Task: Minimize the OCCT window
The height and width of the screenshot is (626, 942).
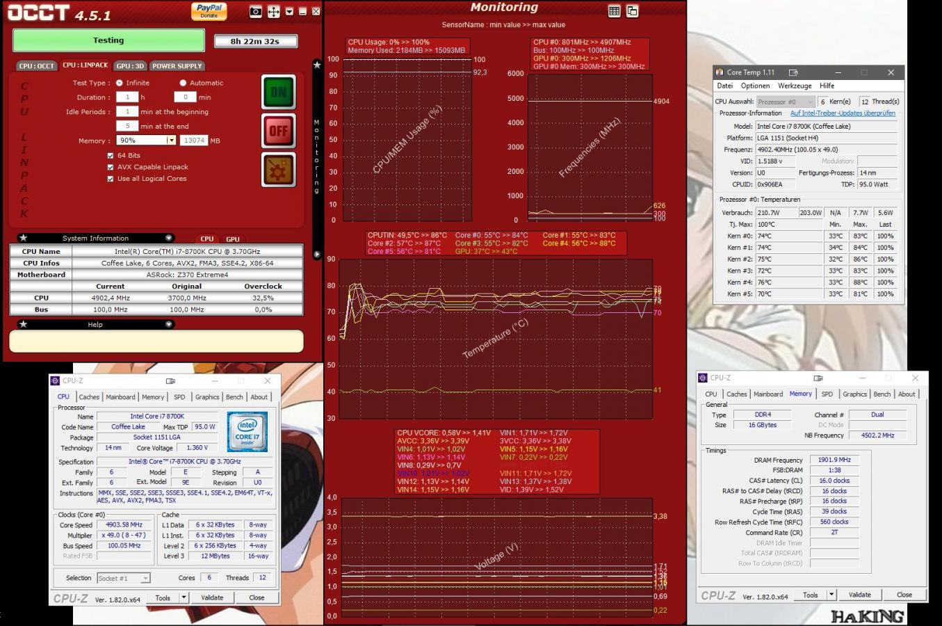Action: click(302, 12)
